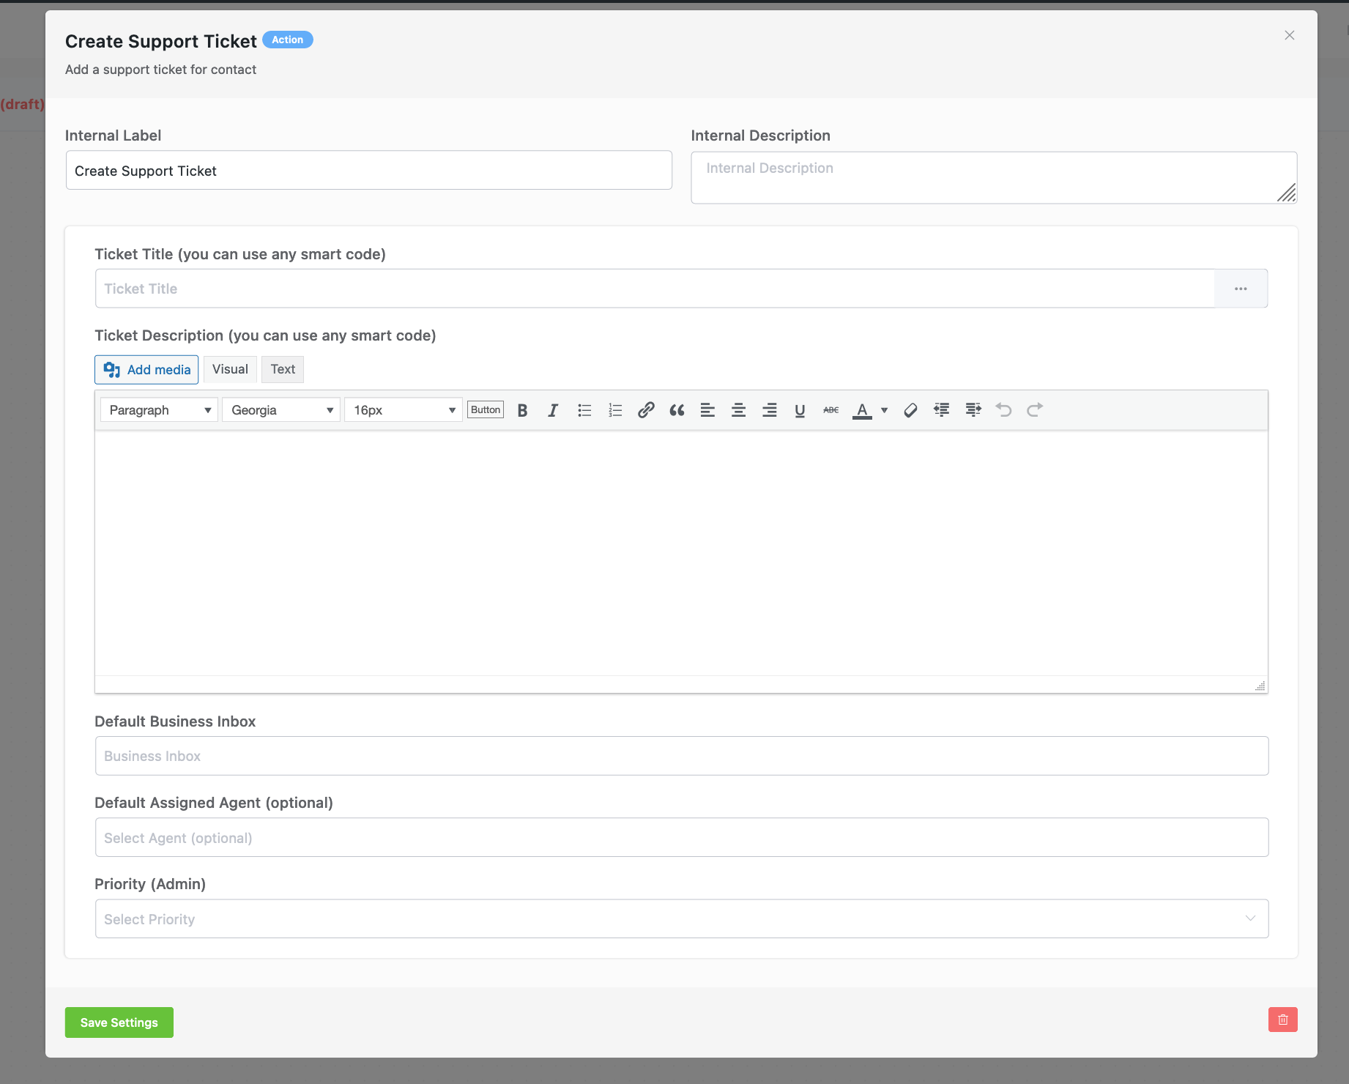Viewport: 1349px width, 1084px height.
Task: Click the Save Settings button
Action: 119,1022
